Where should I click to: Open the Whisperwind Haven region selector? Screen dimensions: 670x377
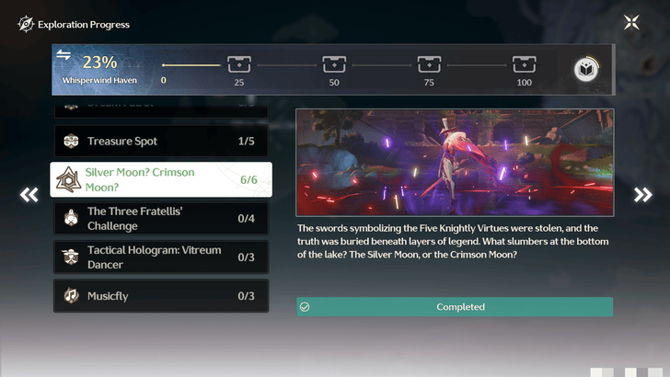click(x=99, y=80)
